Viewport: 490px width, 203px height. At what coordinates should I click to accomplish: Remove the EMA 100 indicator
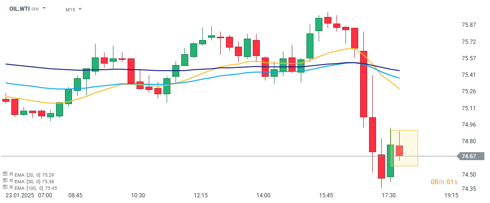[x=10, y=188]
